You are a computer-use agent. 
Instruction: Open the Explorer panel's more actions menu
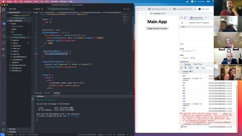[x=28, y=9]
